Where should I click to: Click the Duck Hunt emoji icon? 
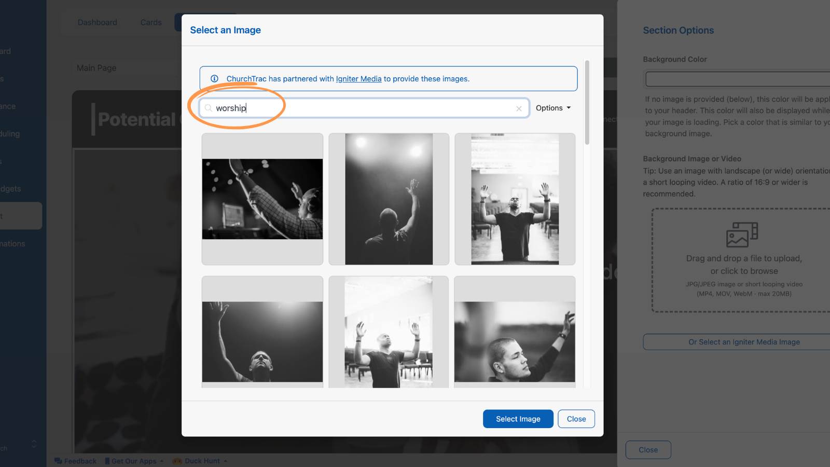tap(177, 461)
